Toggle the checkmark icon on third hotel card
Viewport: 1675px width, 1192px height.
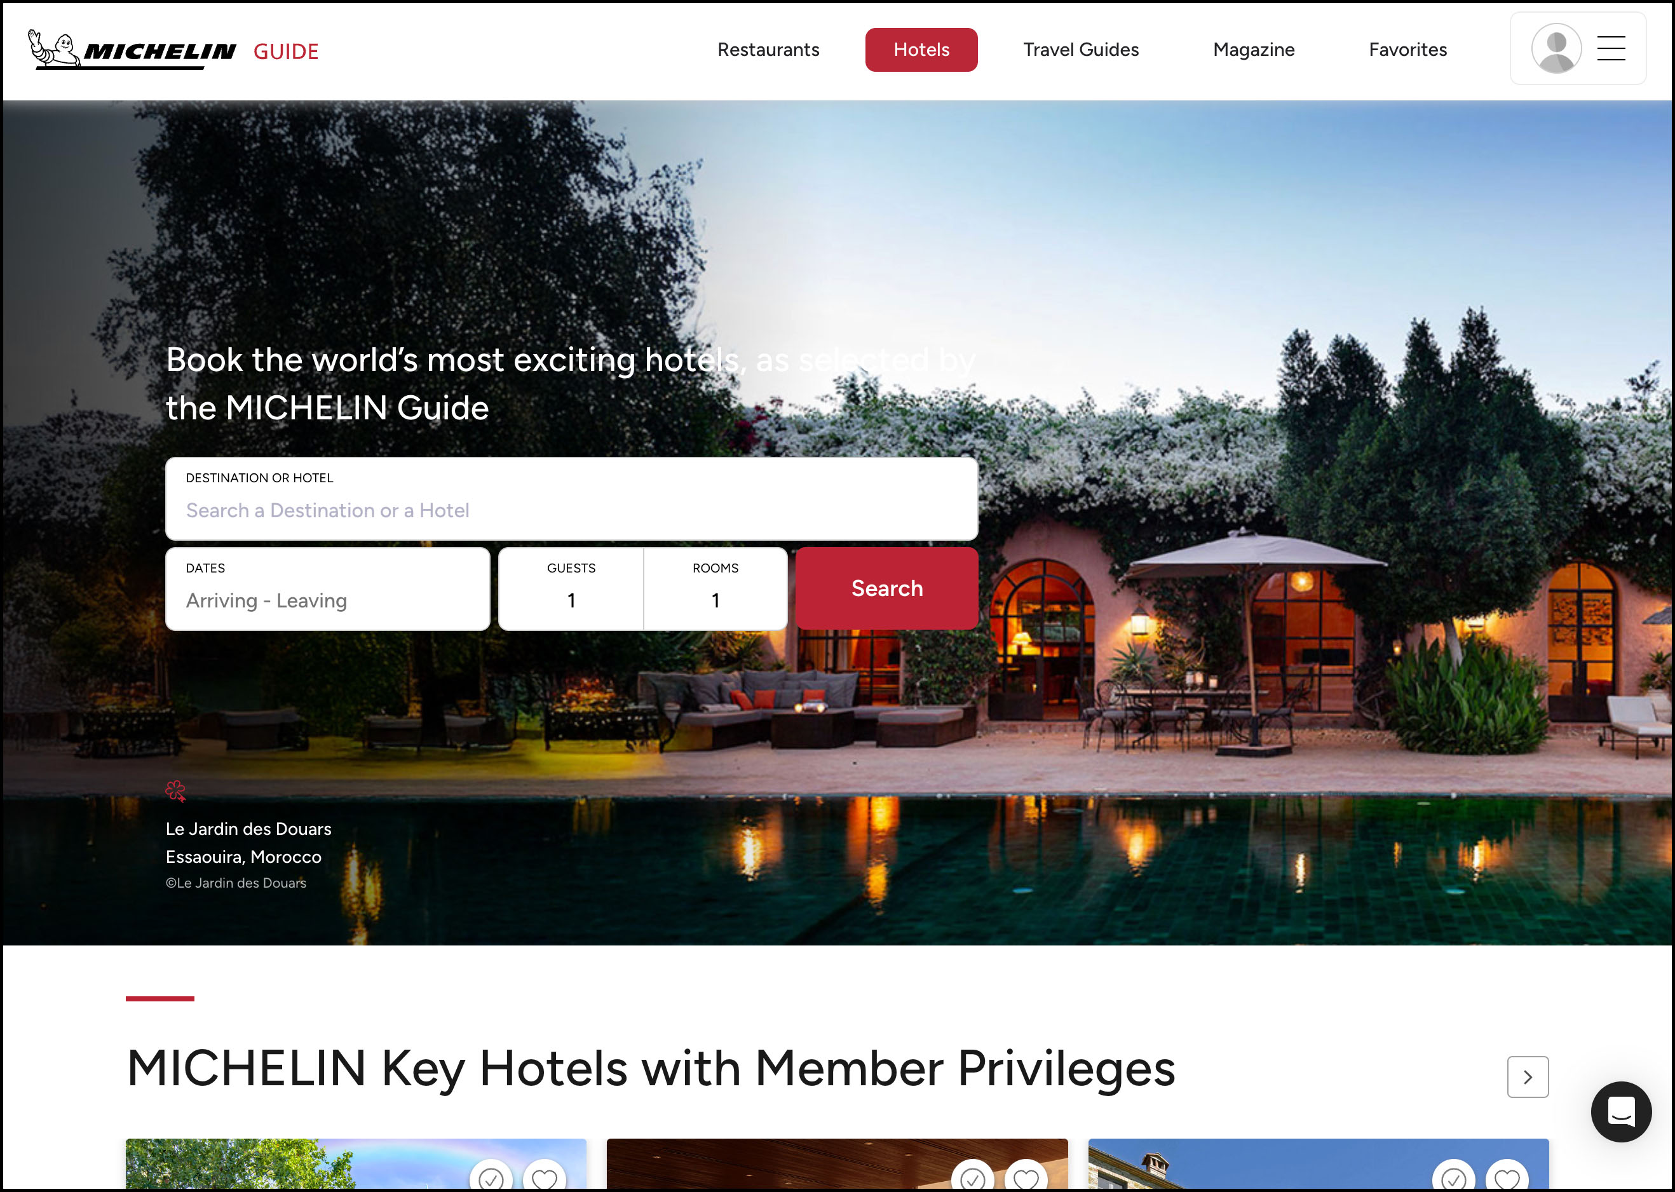(x=1453, y=1177)
